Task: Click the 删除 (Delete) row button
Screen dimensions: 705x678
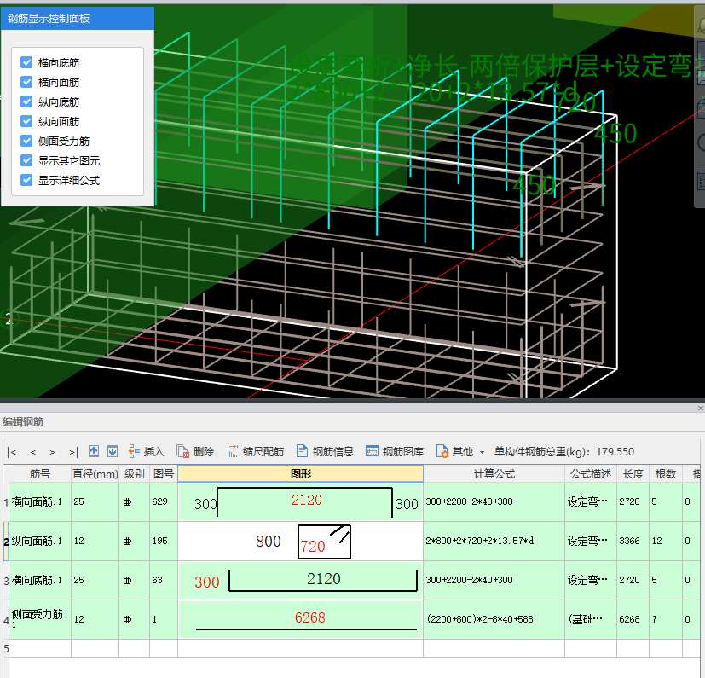Action: click(x=195, y=451)
